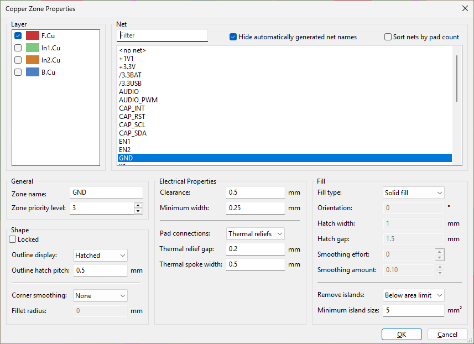Select the AUDIO_PWM net
The image size is (474, 344).
tap(138, 100)
